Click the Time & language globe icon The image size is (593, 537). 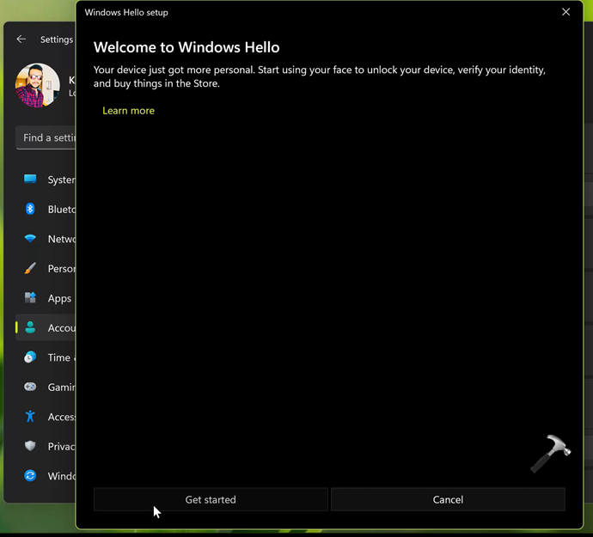[x=30, y=357]
